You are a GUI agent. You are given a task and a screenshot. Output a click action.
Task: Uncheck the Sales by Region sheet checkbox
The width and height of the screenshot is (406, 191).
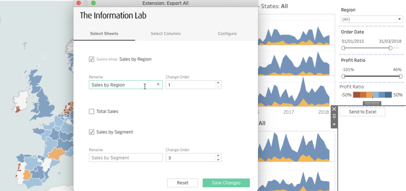(x=91, y=59)
